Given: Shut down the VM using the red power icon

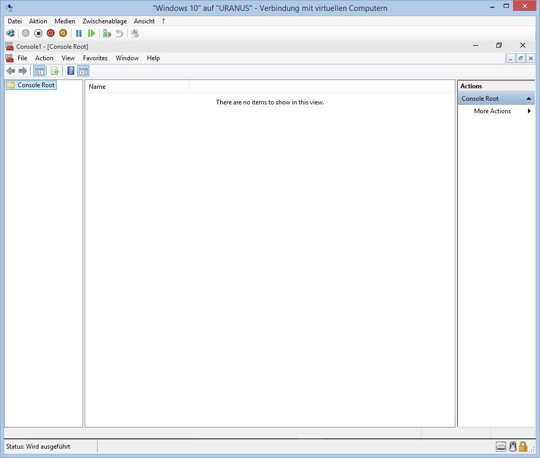Looking at the screenshot, I should pos(50,33).
